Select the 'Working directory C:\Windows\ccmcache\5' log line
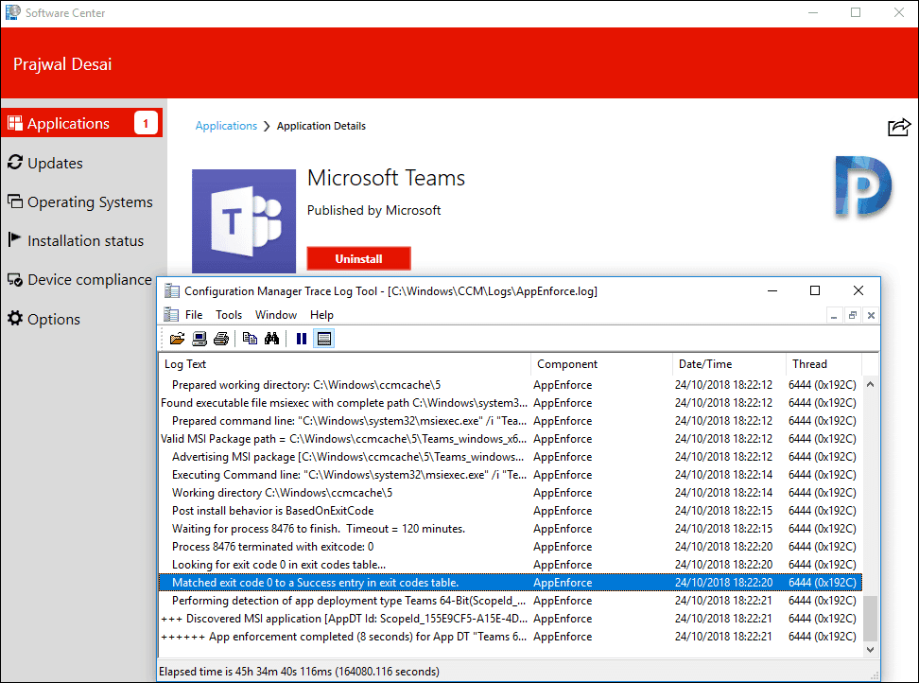The height and width of the screenshot is (683, 919). click(x=511, y=493)
